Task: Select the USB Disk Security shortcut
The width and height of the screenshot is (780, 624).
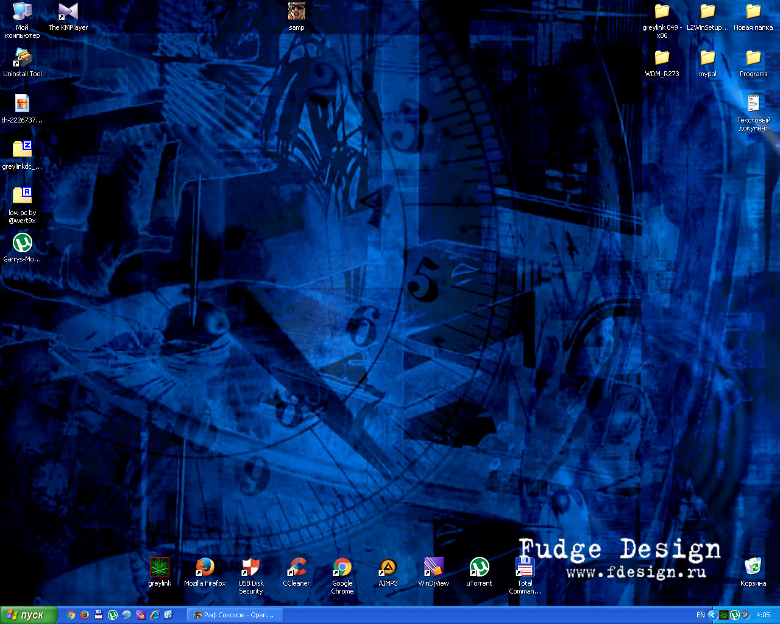Action: (251, 576)
